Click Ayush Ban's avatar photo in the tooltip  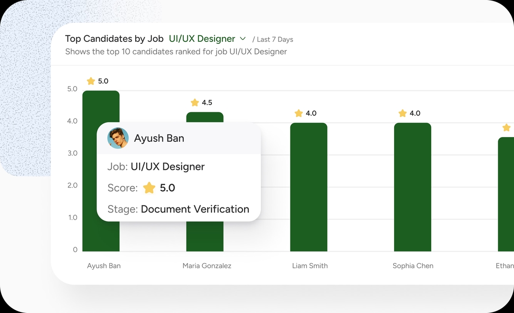(118, 138)
